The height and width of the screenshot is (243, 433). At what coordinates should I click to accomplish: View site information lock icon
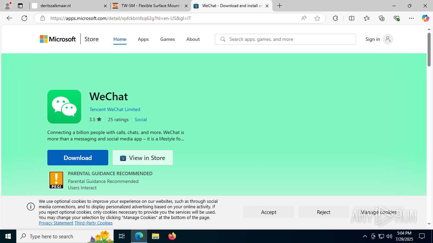(43, 18)
